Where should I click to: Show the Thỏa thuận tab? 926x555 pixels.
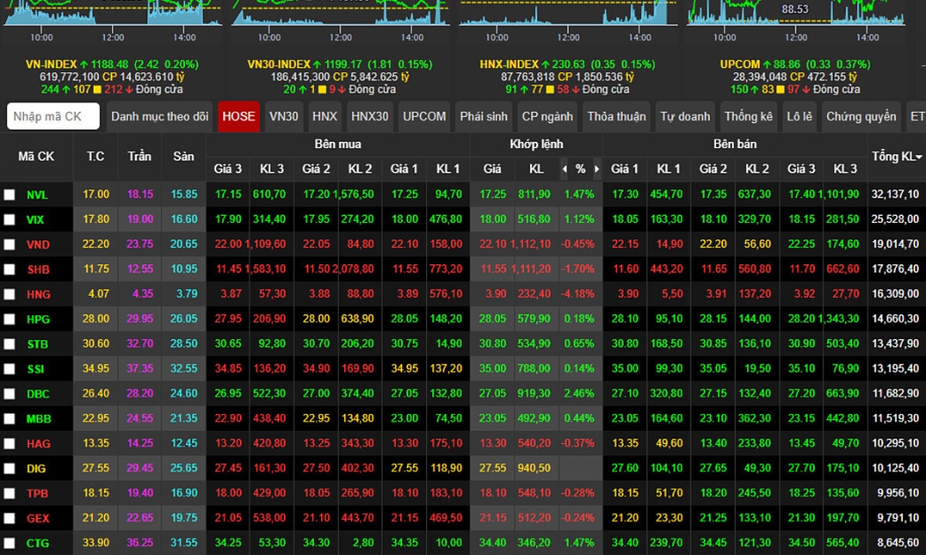point(617,116)
